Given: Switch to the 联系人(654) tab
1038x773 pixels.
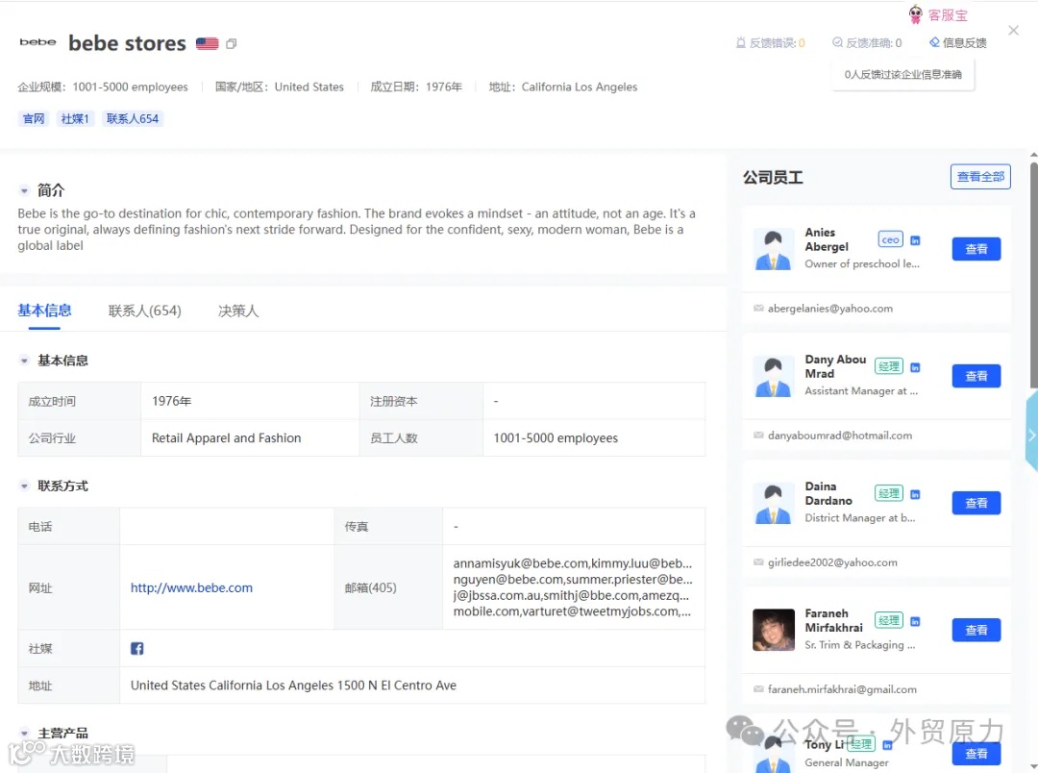Looking at the screenshot, I should pyautogui.click(x=145, y=311).
